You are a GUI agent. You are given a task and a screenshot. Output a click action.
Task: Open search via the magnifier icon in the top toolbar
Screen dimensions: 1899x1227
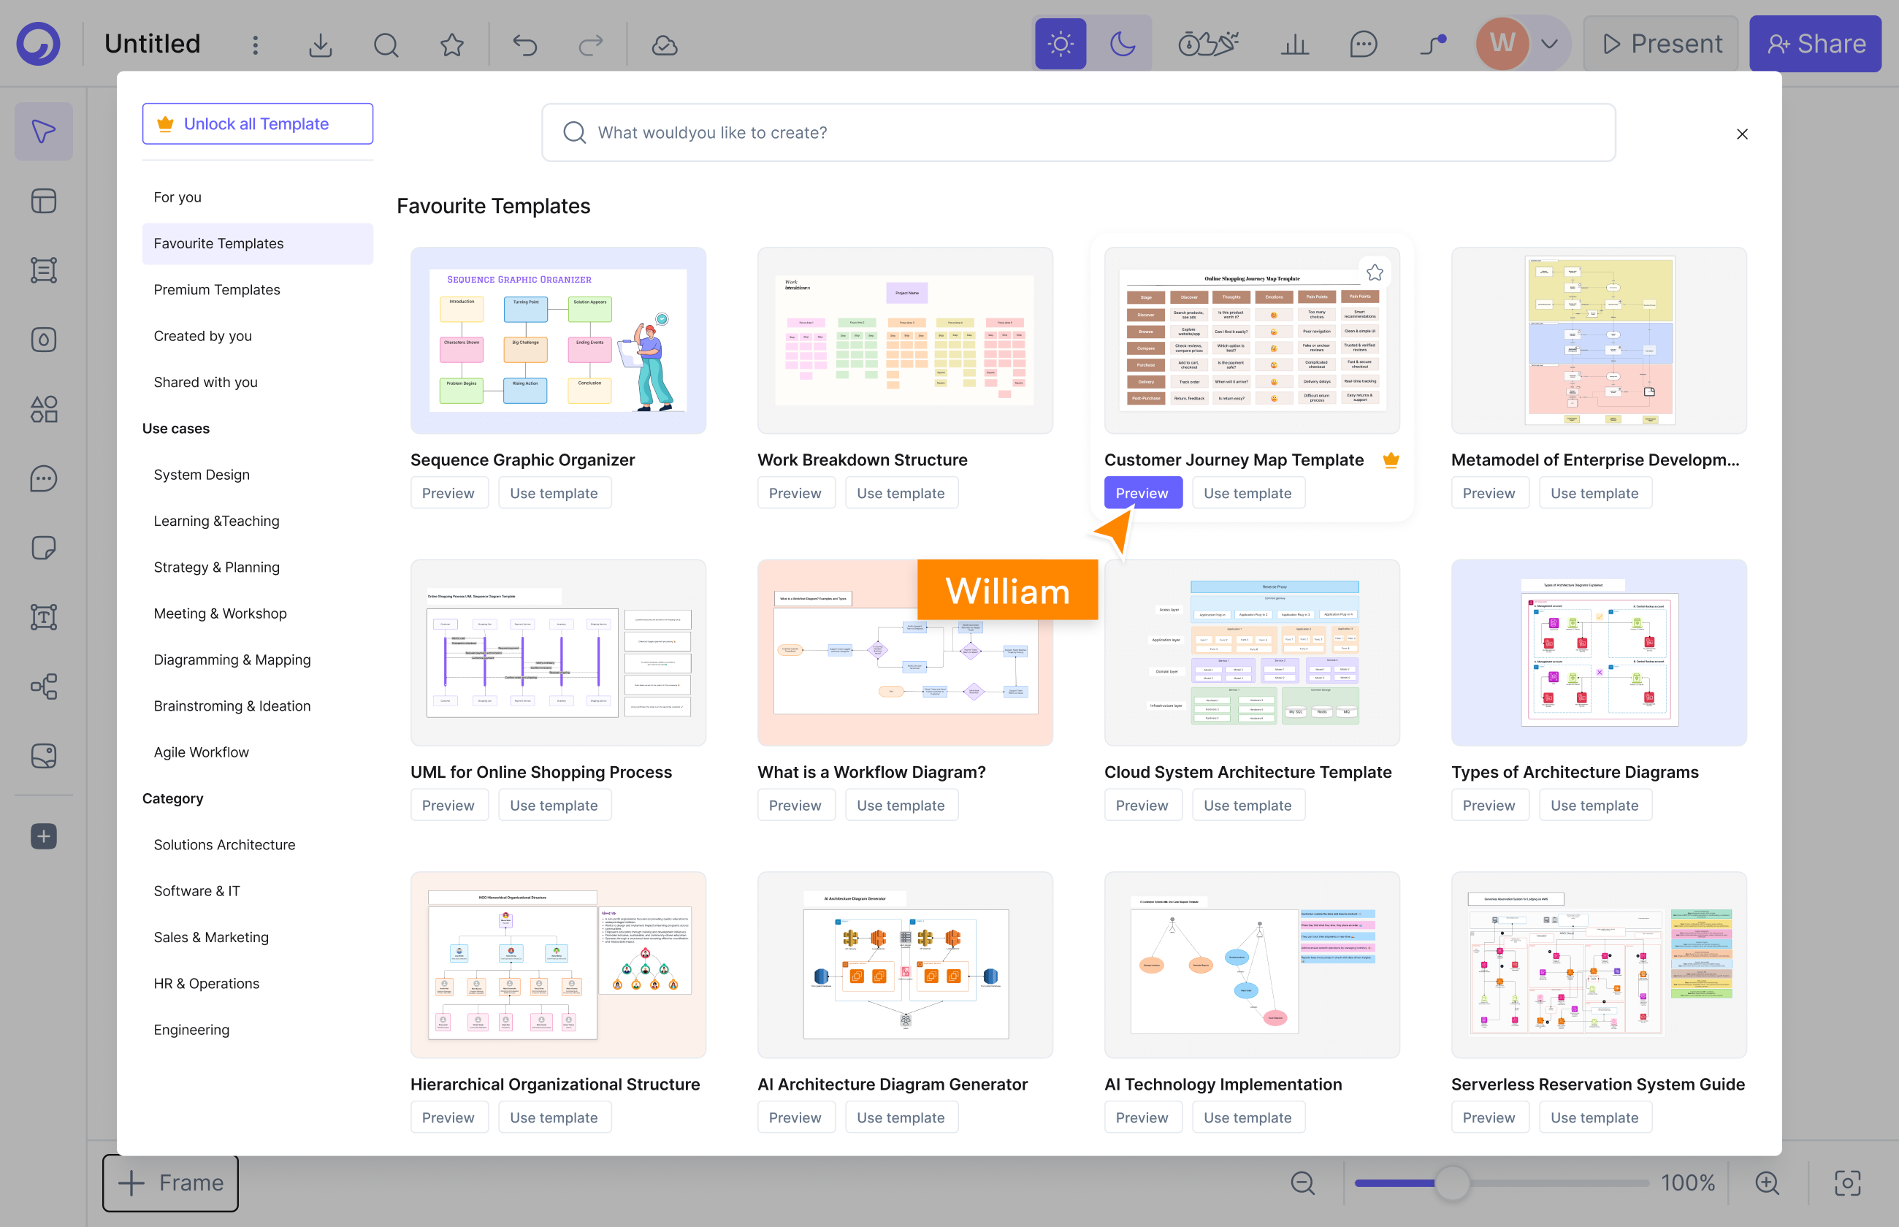tap(386, 45)
